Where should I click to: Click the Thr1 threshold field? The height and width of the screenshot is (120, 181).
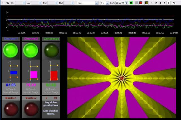(x=51, y=3)
